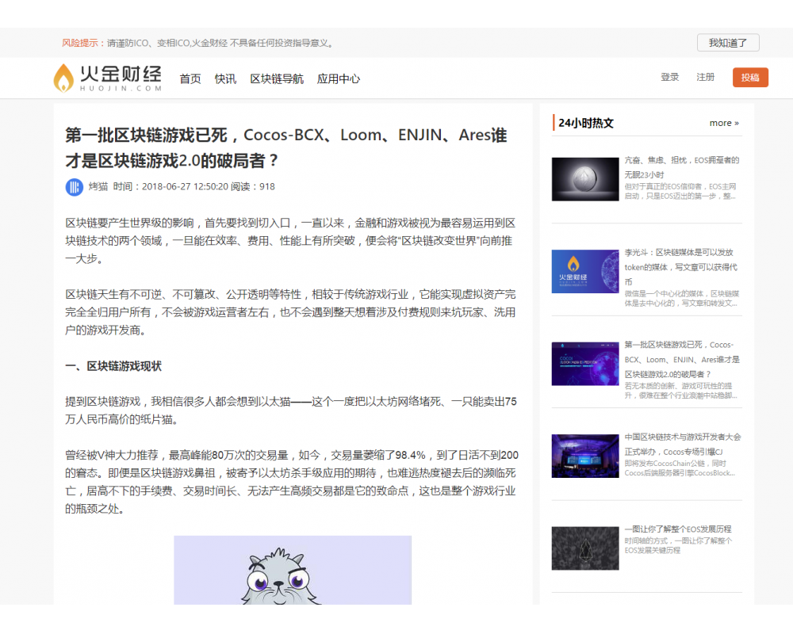The image size is (793, 634).
Task: Open 应用中心 in the navigation bar
Action: (x=339, y=79)
